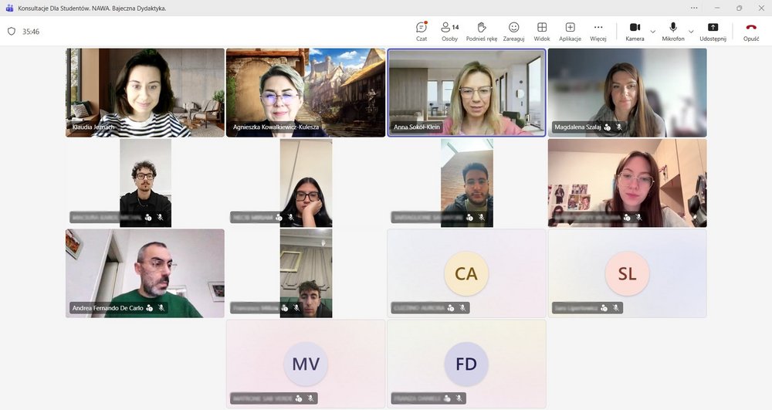Screen dimensions: 772x410
Task: Select Anna Sokół-Klein video tile
Action: (x=467, y=93)
